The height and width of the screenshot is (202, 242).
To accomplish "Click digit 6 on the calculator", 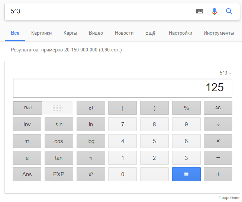I will pyautogui.click(x=186, y=141).
